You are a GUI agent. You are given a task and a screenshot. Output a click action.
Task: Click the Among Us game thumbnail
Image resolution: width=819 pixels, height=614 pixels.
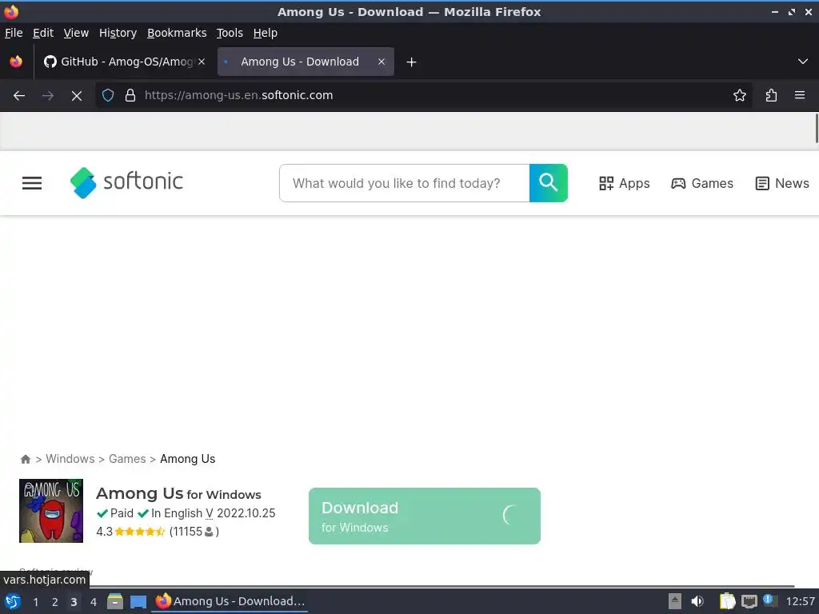coord(51,511)
